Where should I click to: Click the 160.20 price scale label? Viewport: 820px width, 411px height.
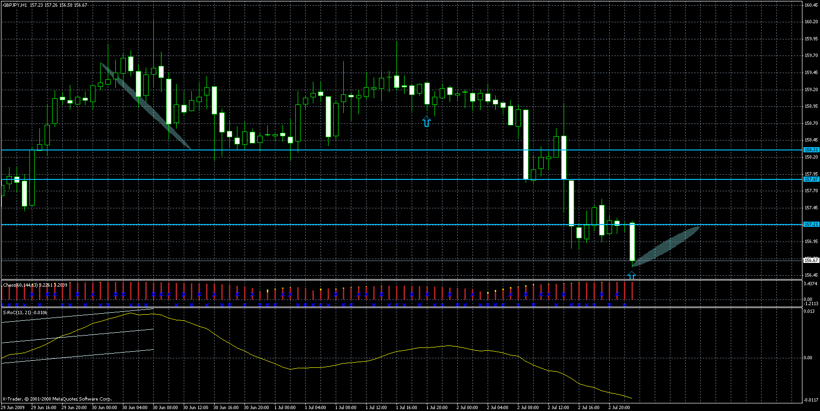coord(811,22)
